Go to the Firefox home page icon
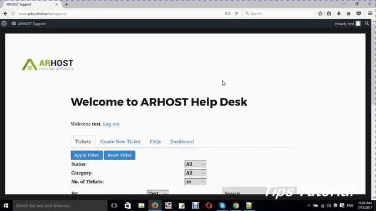Viewport: 376px width, 211px height. click(x=348, y=13)
